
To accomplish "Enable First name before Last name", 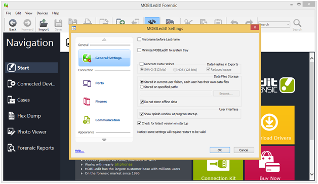I will tap(139, 39).
